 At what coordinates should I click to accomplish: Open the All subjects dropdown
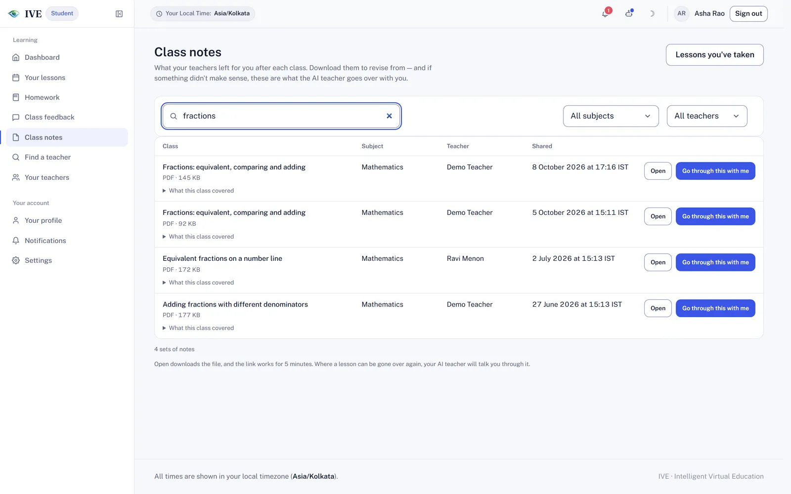pos(611,116)
